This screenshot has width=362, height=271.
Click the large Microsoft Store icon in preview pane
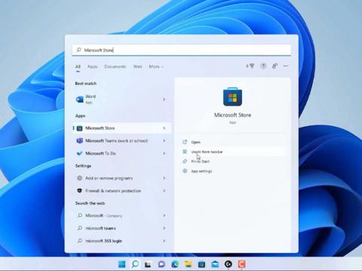pos(232,96)
